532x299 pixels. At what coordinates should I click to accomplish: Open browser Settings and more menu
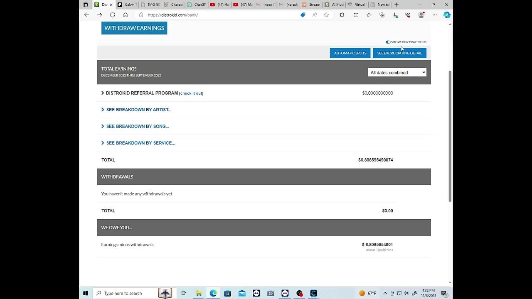pyautogui.click(x=434, y=15)
